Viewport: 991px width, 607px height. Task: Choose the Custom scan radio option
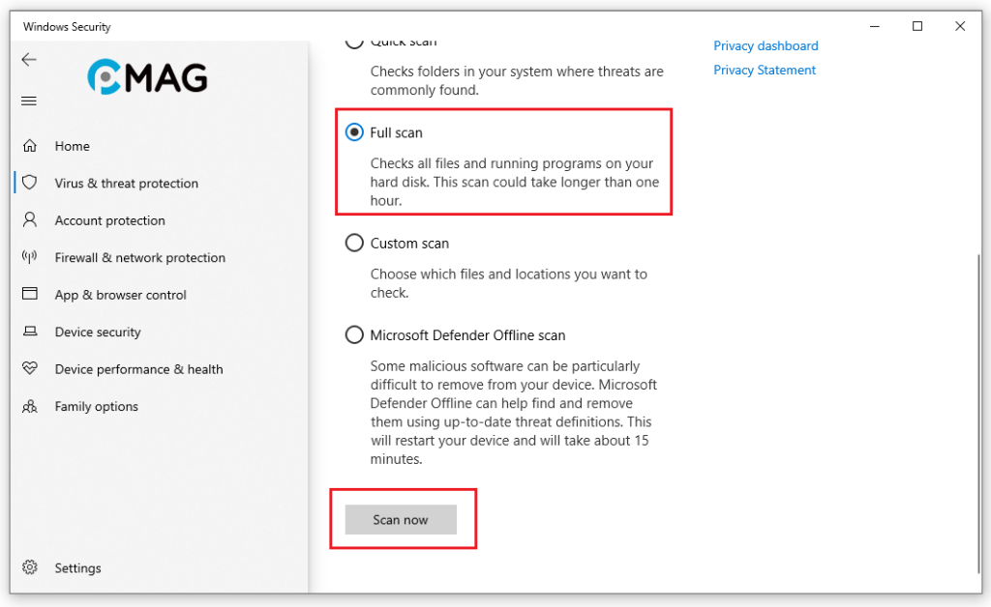(x=354, y=244)
